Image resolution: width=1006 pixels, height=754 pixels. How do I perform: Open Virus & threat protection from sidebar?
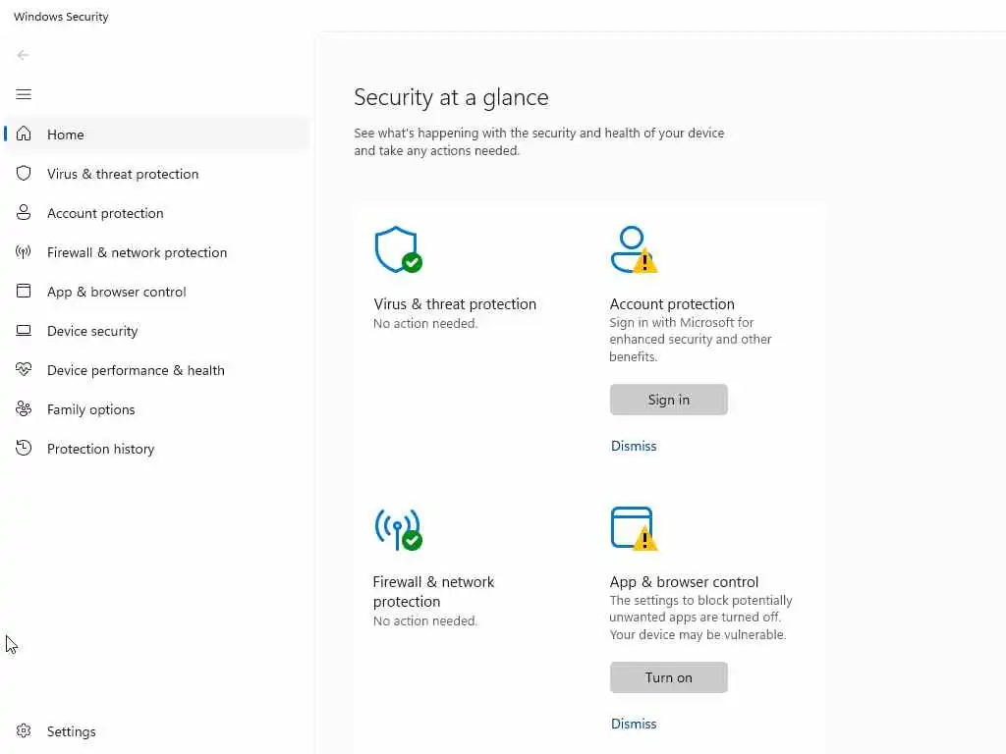[157, 174]
